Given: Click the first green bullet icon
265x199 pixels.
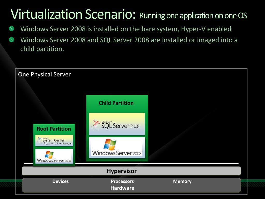Looking at the screenshot, I should 11,29.
